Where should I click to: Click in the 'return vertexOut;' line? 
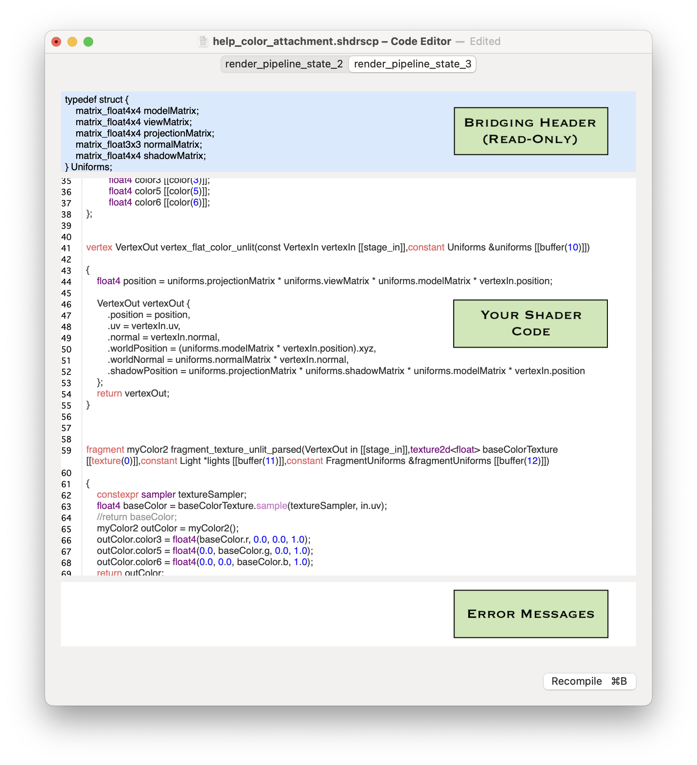tap(133, 394)
